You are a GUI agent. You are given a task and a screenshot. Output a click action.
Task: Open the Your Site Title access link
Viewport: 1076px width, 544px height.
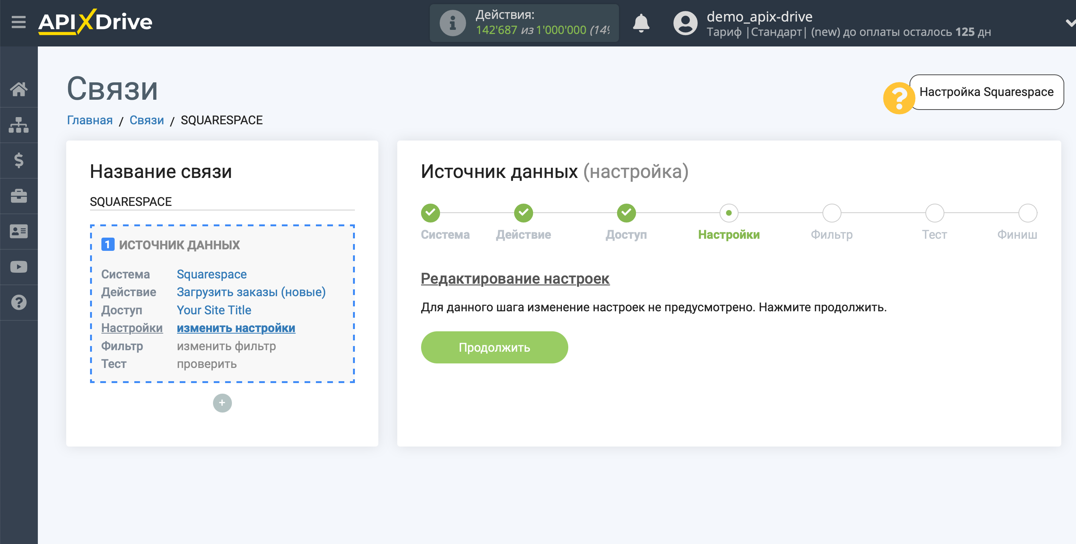214,311
